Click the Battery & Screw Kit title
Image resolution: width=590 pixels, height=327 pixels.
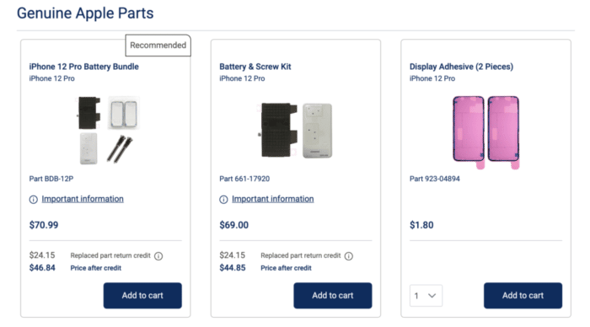255,67
